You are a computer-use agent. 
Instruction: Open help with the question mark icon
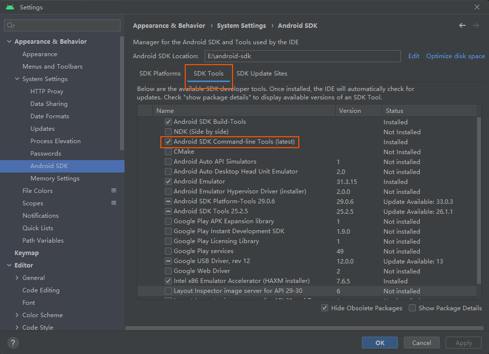(x=13, y=343)
